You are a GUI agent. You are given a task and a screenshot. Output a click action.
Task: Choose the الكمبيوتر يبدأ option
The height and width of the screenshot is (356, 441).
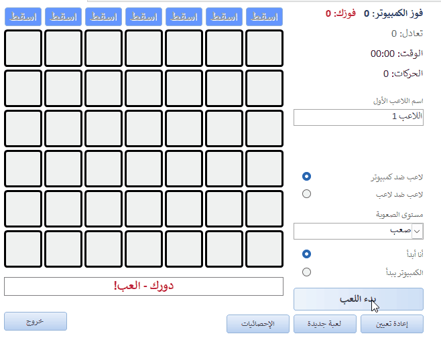[307, 272]
